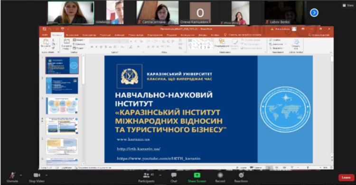Open the Participants panel
This screenshot has width=356, height=185.
147,177
